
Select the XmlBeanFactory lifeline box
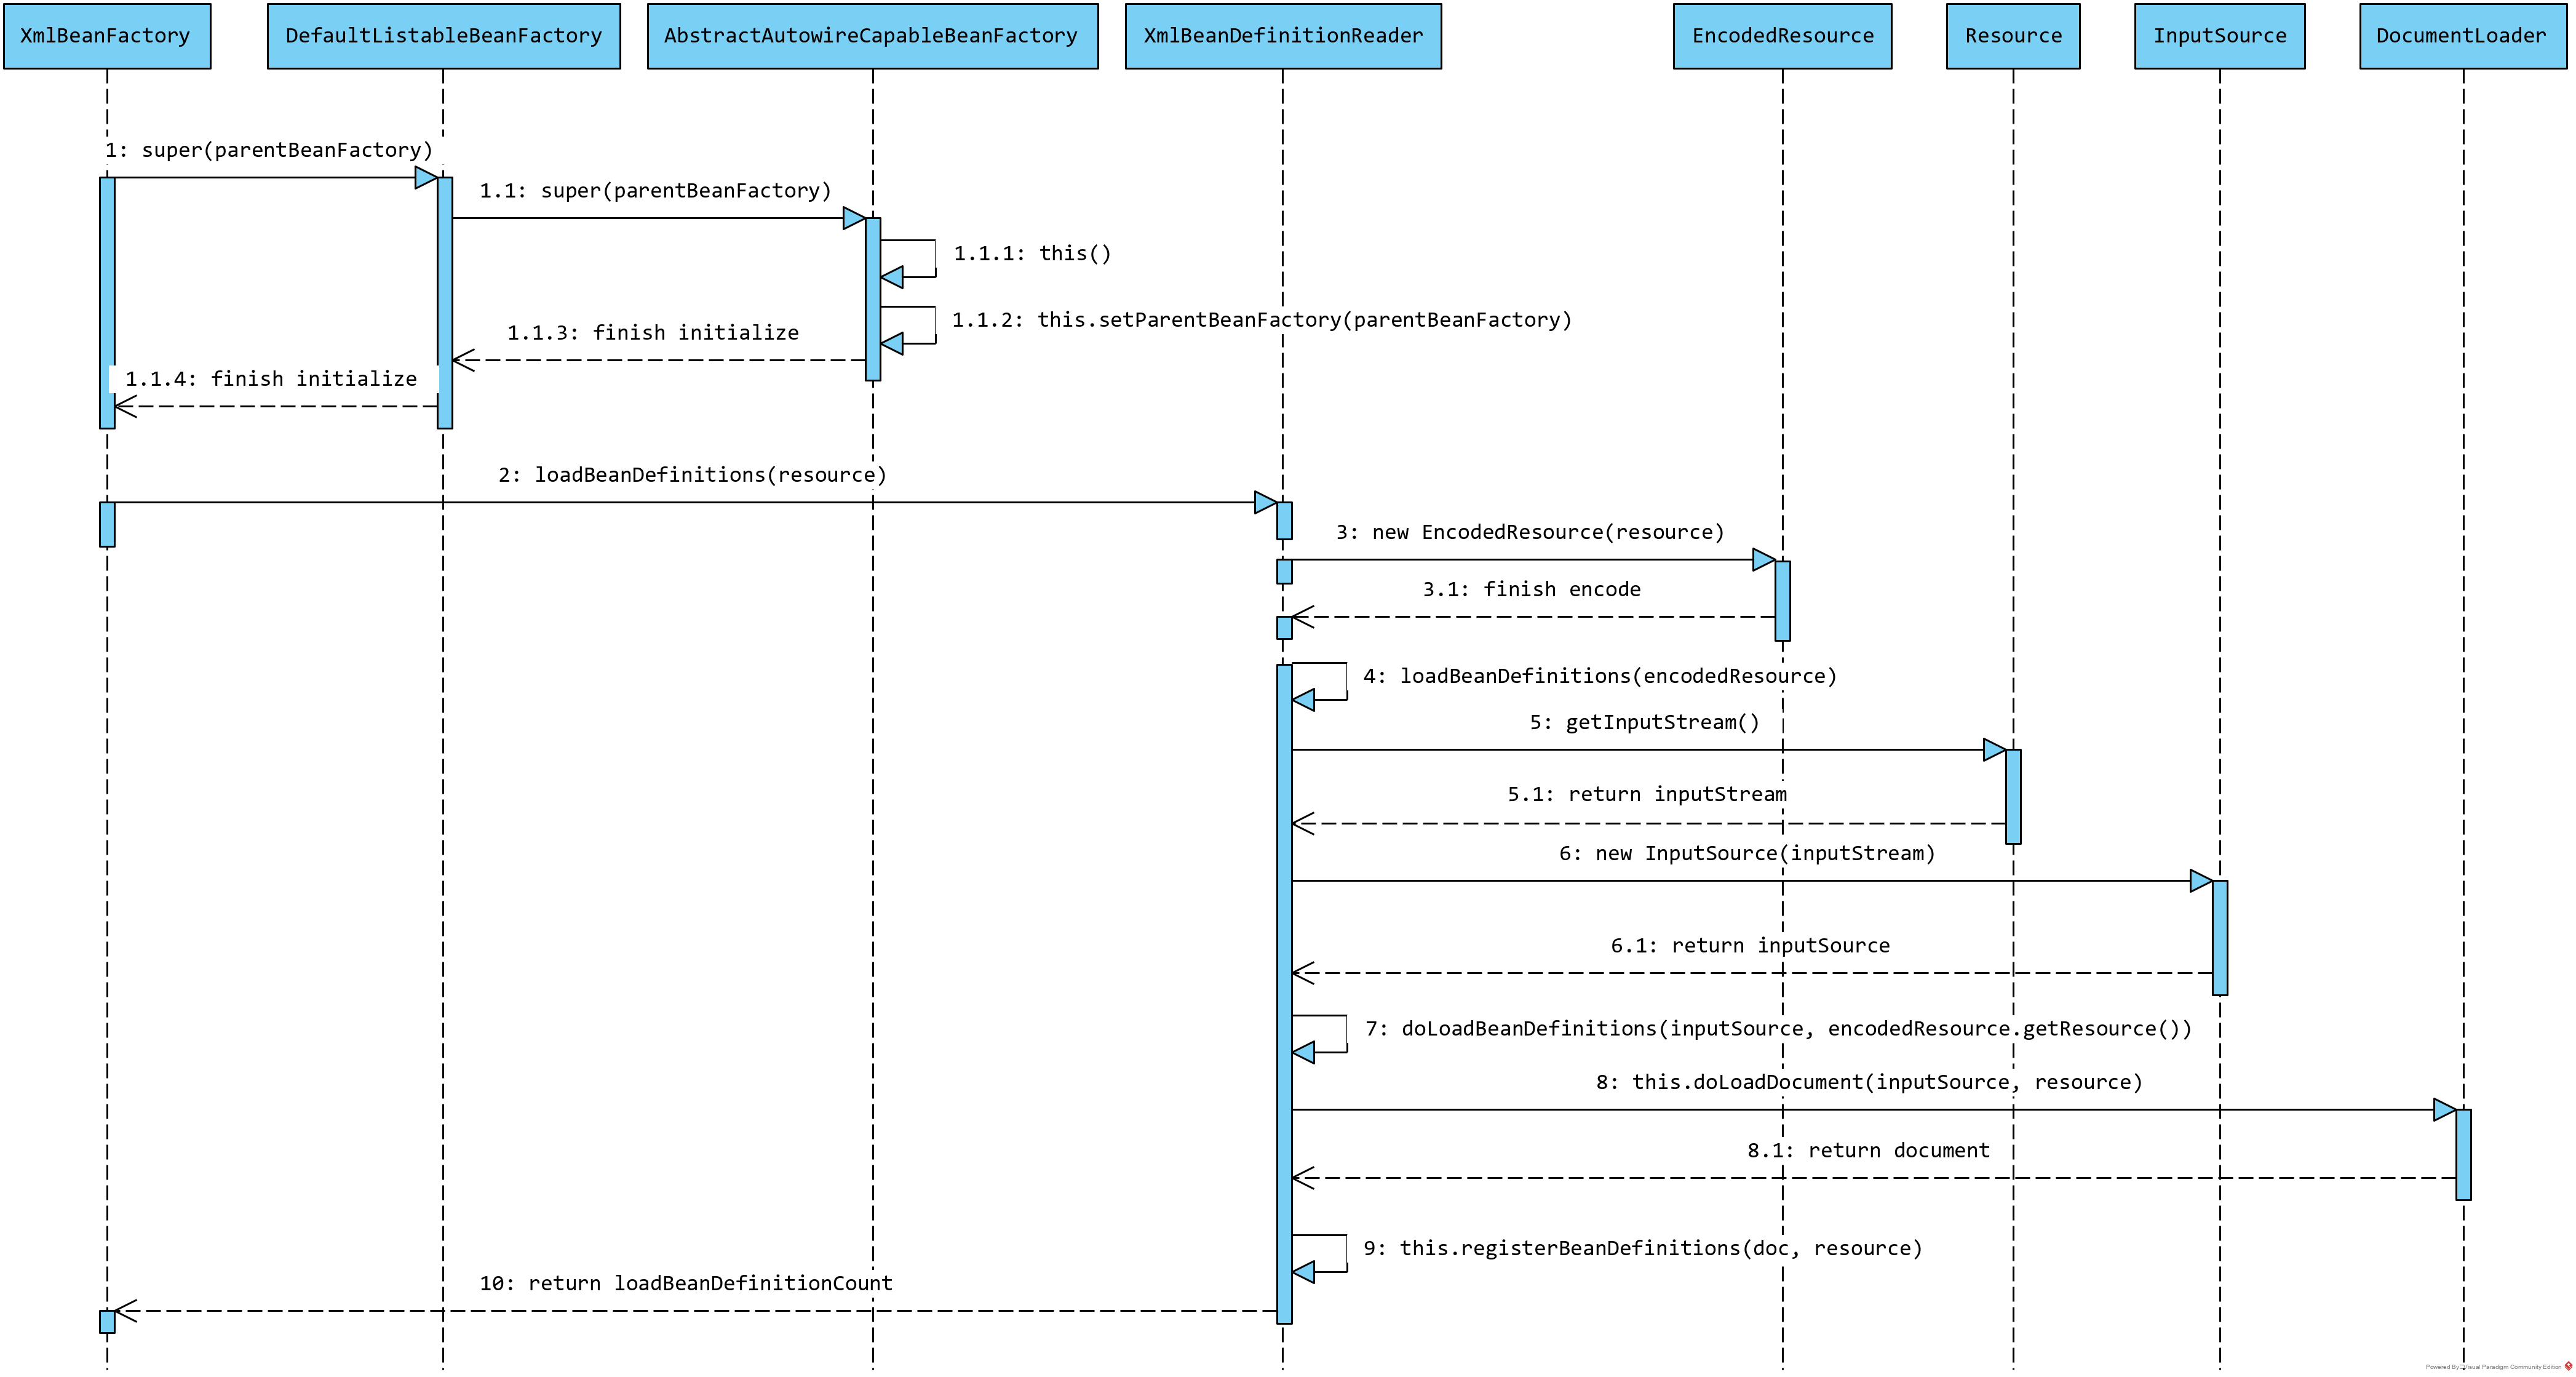[106, 36]
